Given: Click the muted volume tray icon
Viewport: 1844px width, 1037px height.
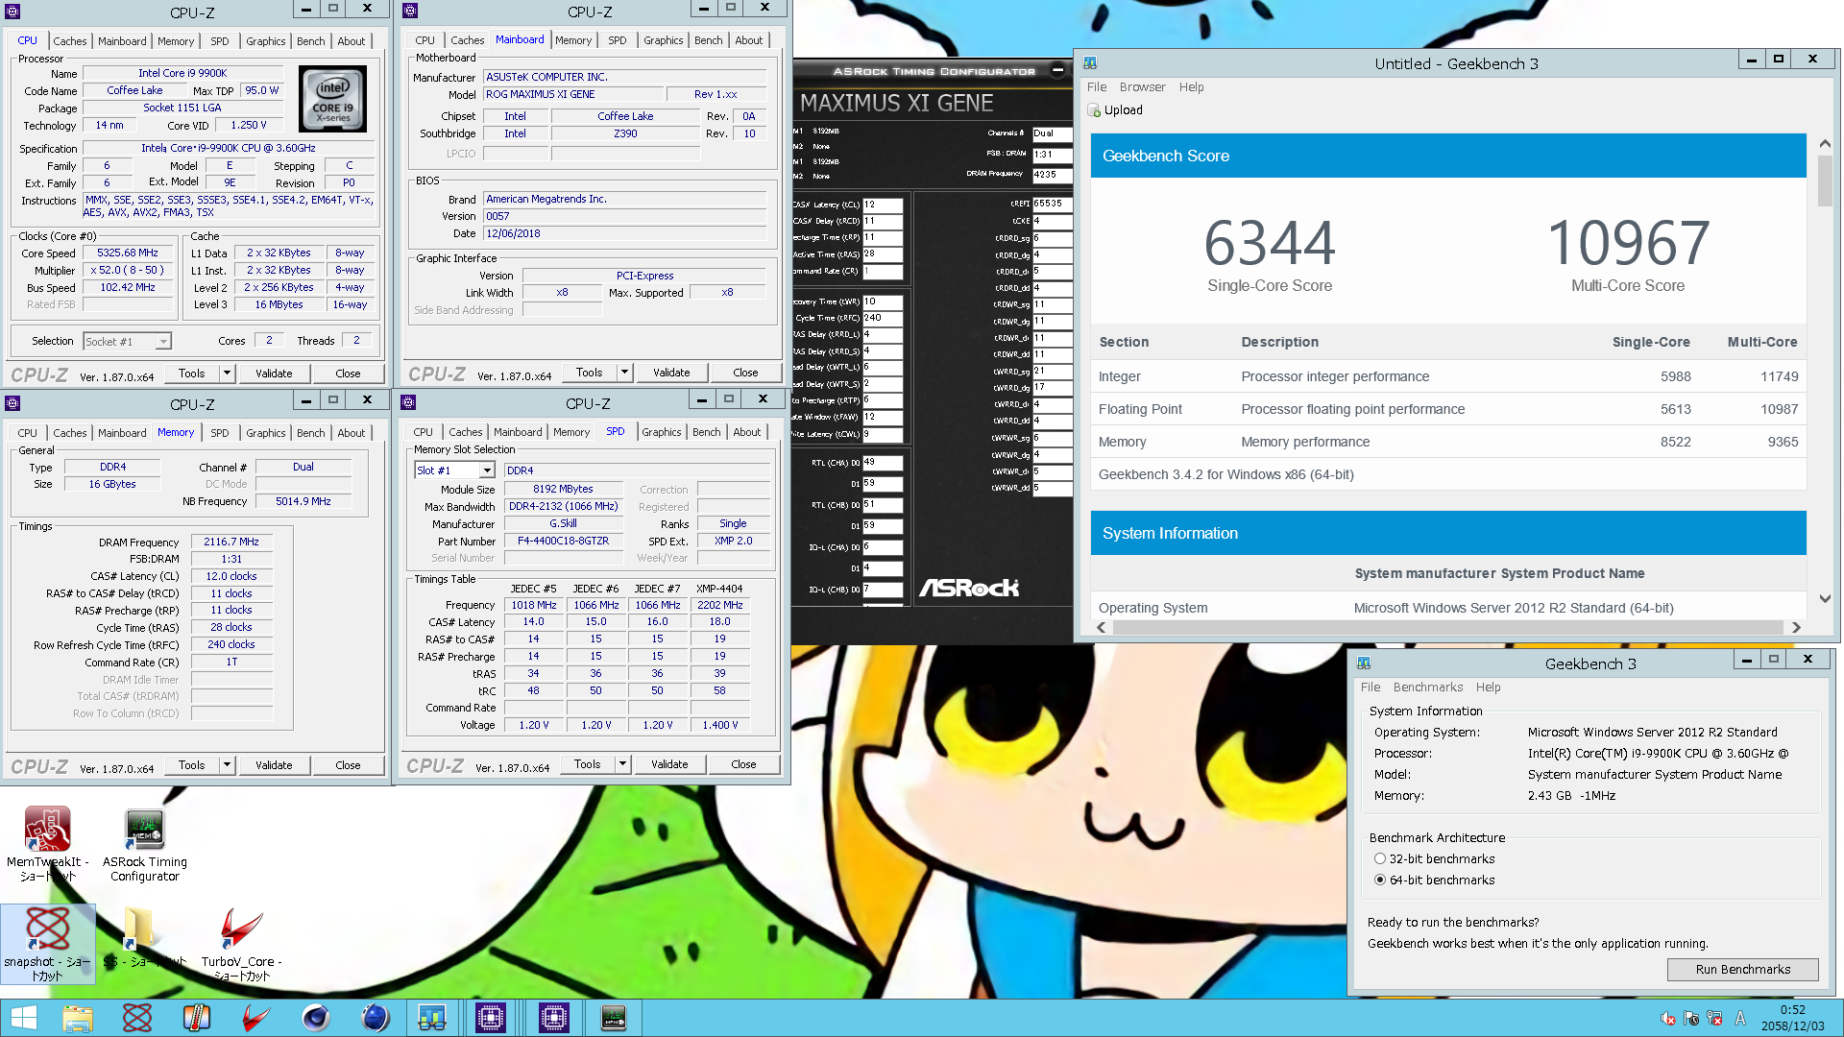Looking at the screenshot, I should coord(1668,1019).
